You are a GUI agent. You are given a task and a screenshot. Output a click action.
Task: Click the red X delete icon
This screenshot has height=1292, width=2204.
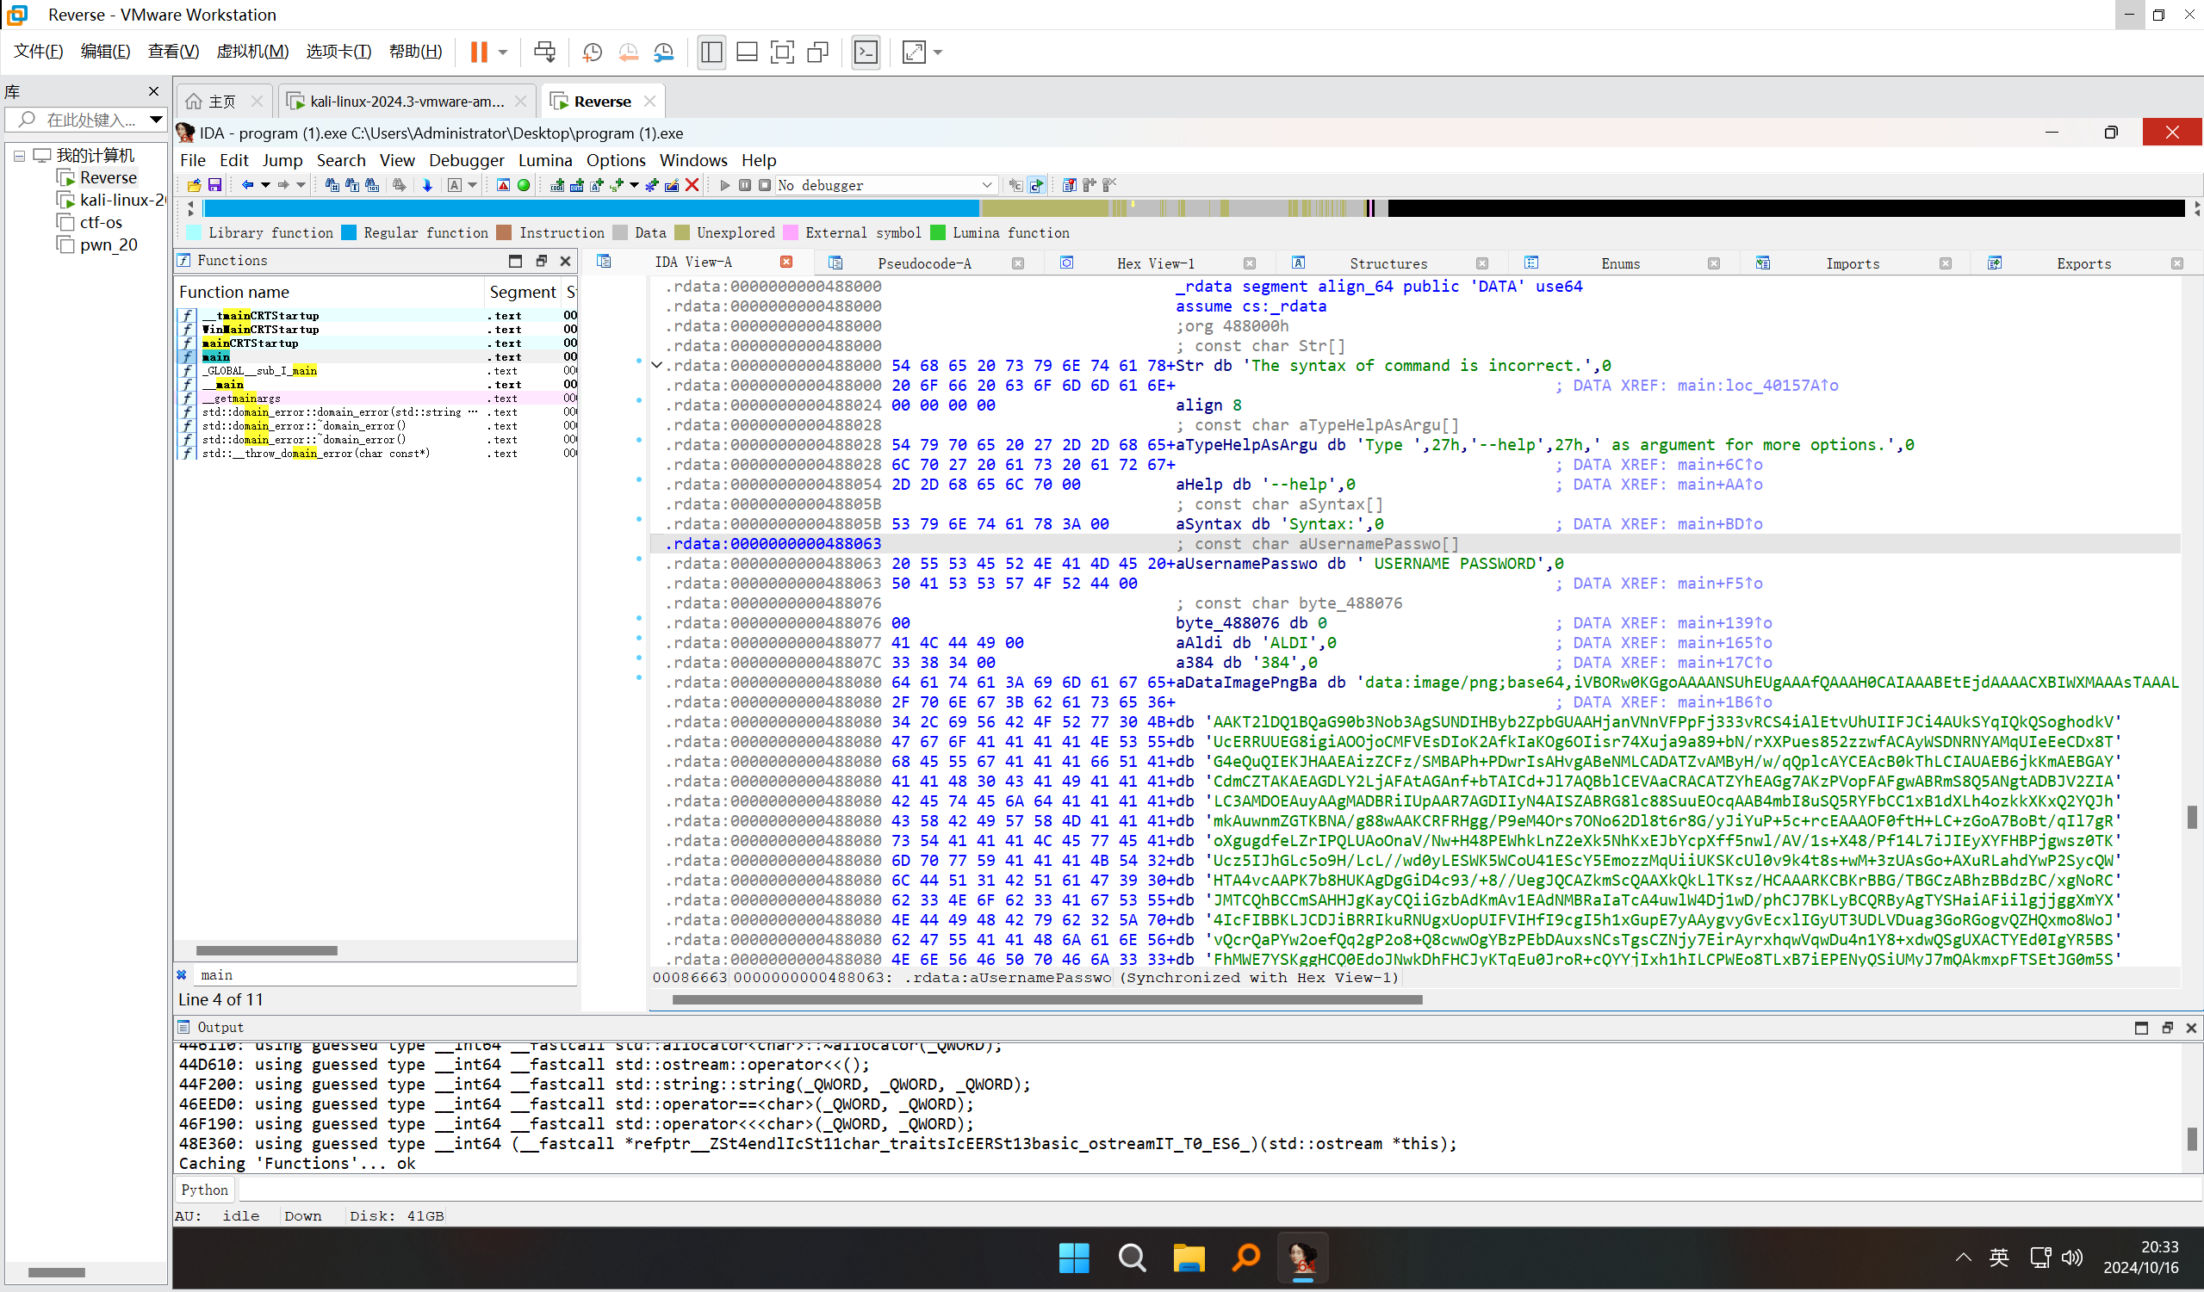tap(692, 185)
